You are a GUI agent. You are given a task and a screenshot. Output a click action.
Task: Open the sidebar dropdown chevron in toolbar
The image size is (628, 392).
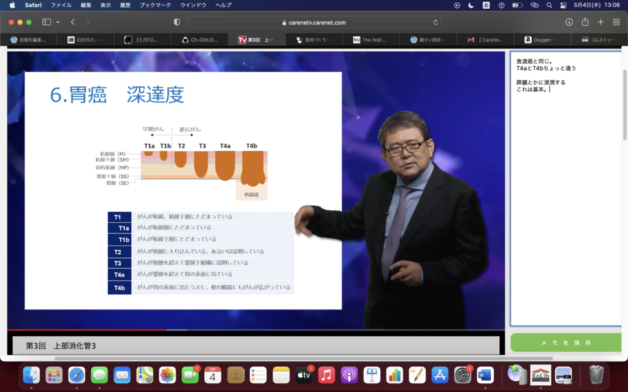pyautogui.click(x=58, y=22)
